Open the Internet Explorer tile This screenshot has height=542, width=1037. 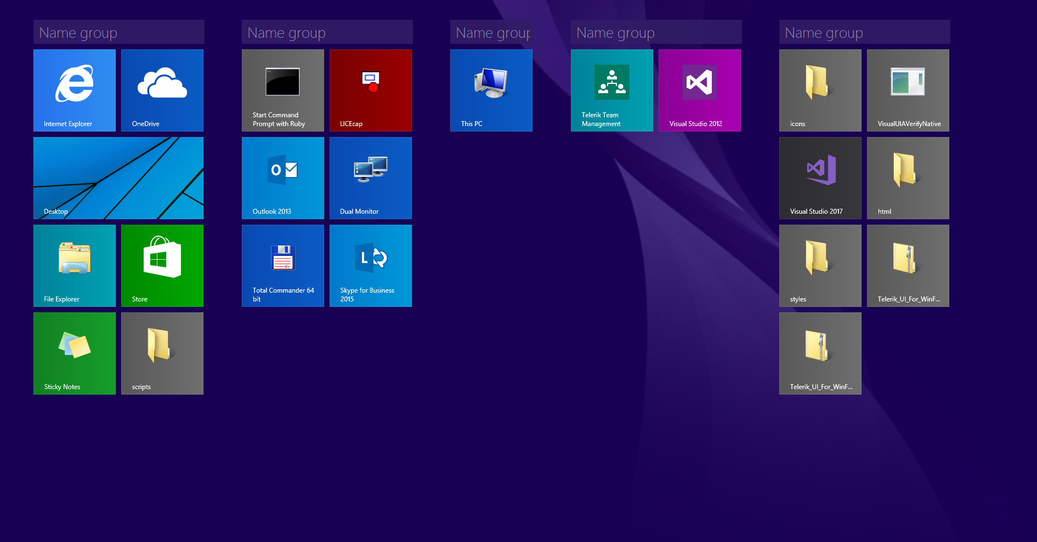pos(75,90)
